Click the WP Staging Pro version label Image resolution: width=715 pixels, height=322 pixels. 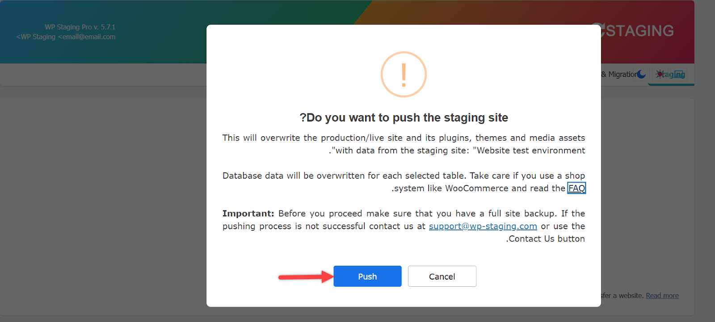80,27
